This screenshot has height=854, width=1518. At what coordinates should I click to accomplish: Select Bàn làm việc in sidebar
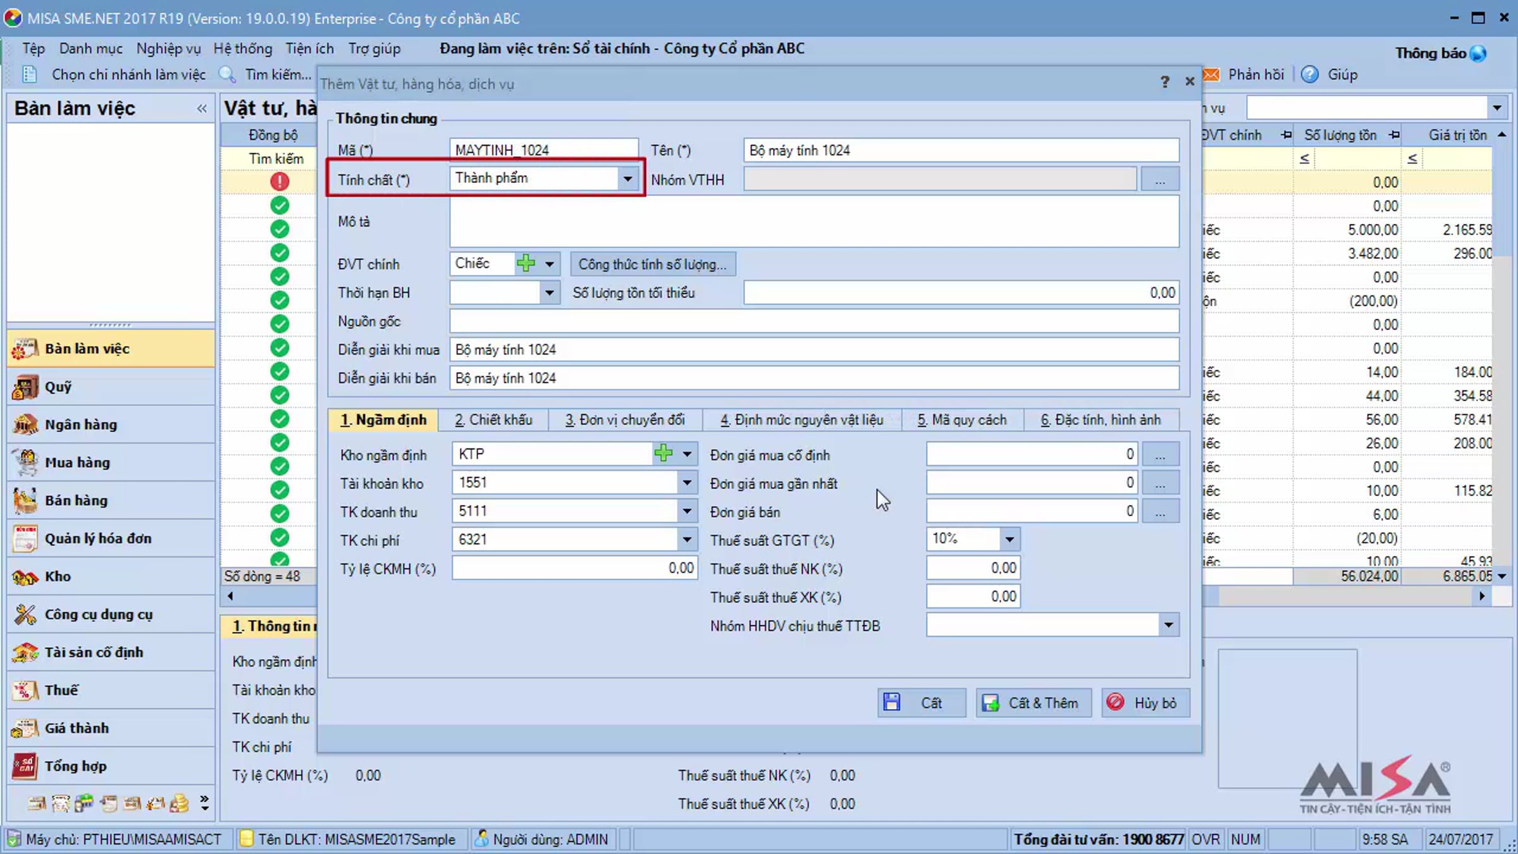pyautogui.click(x=111, y=349)
